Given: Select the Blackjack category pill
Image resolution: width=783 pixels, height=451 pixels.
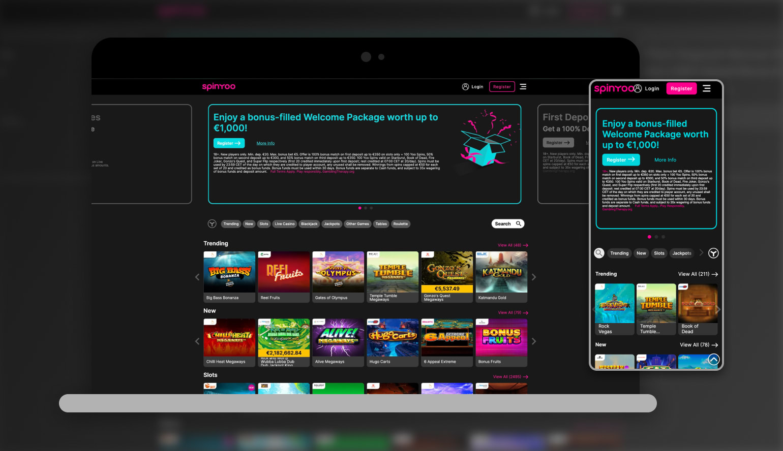Looking at the screenshot, I should tap(309, 224).
